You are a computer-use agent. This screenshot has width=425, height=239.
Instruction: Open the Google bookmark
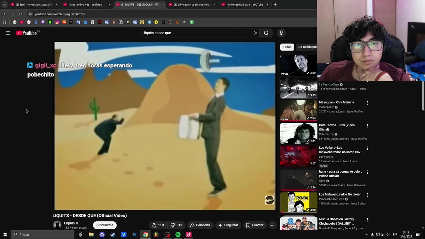[15, 22]
